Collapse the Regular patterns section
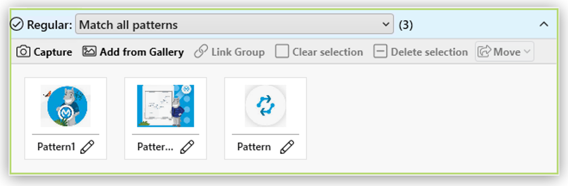The image size is (568, 186). pos(544,25)
